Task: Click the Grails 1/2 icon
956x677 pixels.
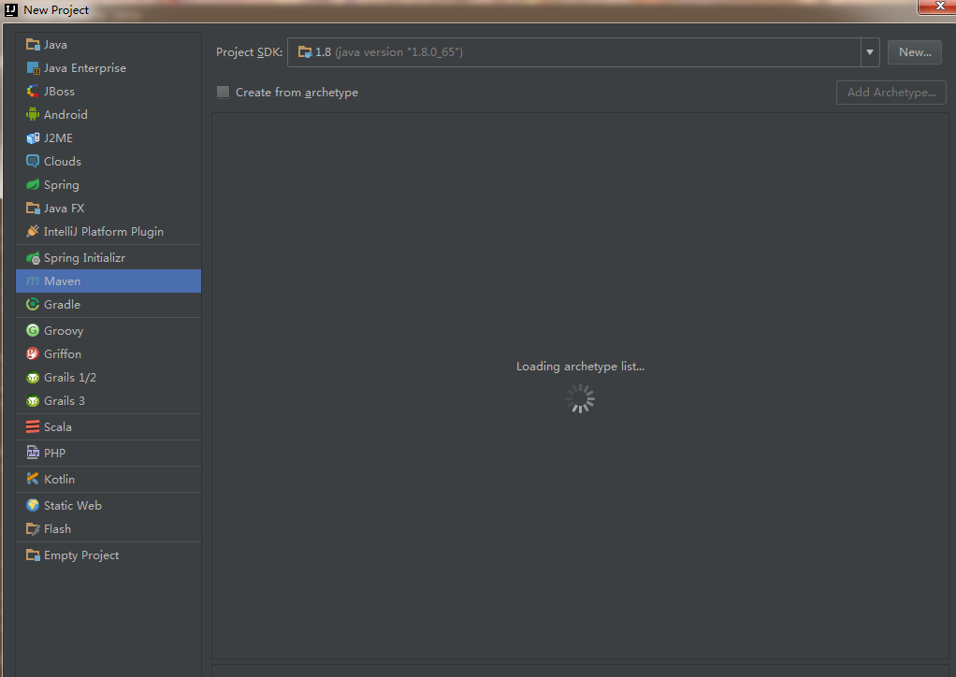Action: 33,377
